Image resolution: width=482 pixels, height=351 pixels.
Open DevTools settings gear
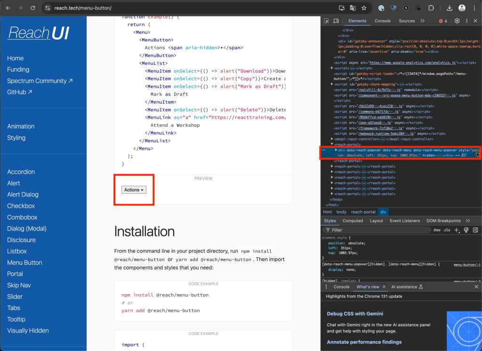pos(457,21)
